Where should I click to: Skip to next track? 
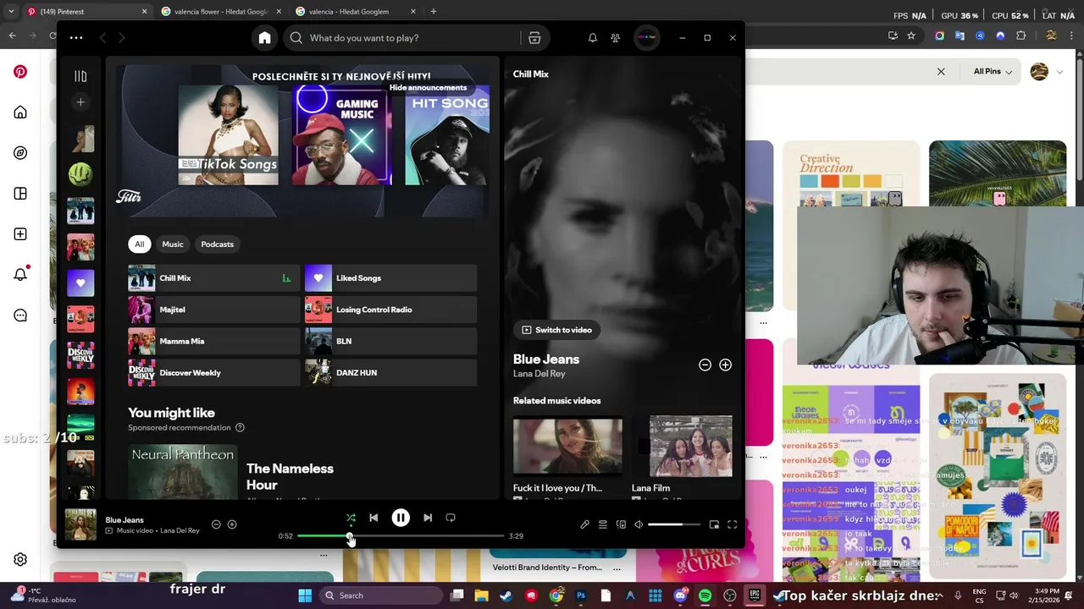(x=428, y=518)
